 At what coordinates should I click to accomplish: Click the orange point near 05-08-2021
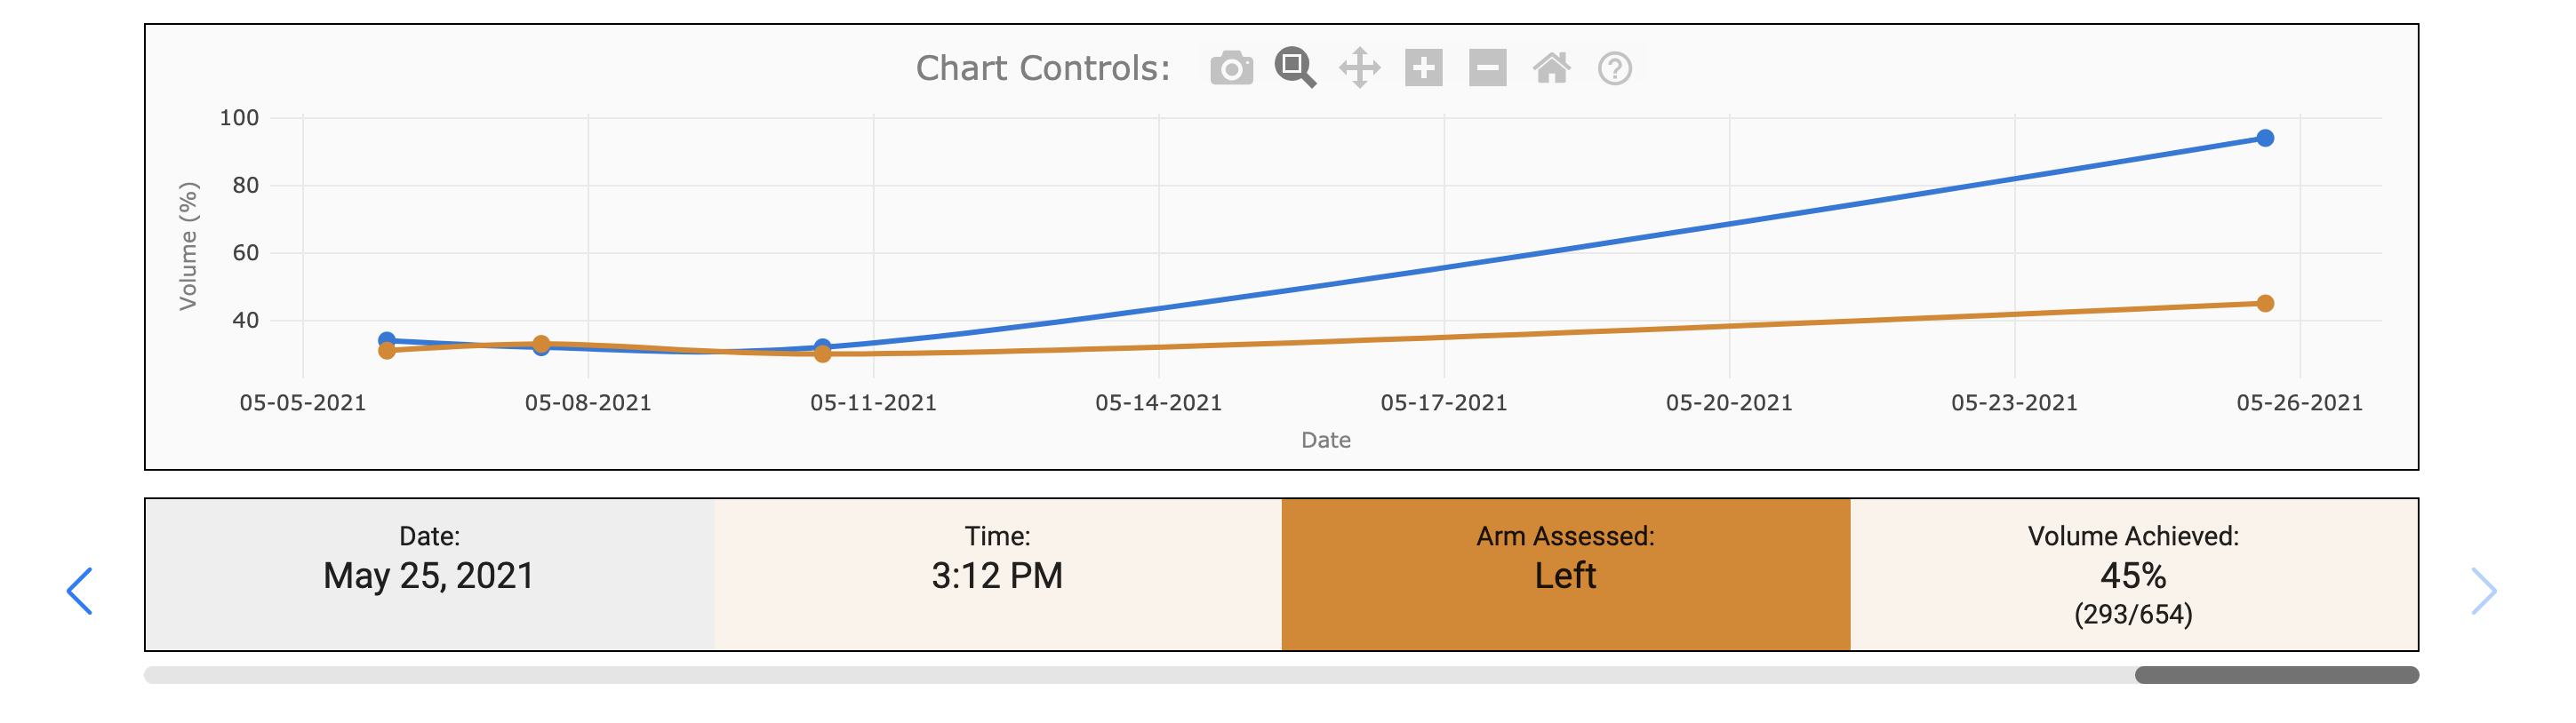pyautogui.click(x=541, y=344)
